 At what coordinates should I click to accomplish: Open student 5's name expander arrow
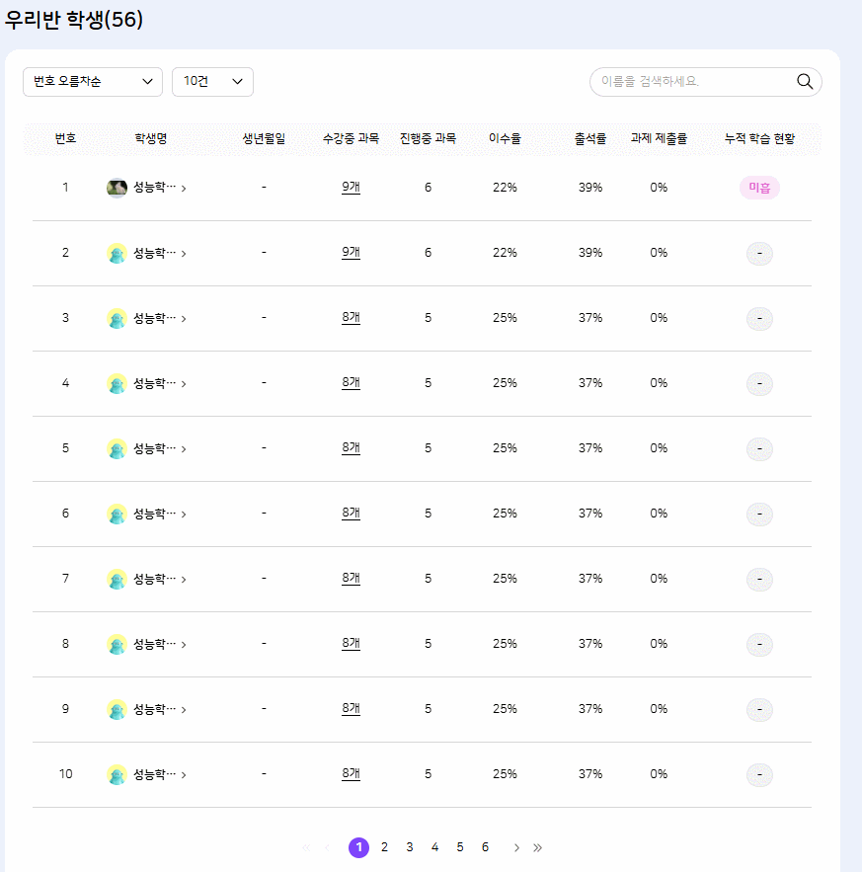184,448
